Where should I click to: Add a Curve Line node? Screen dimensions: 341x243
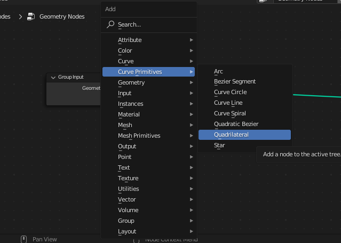(x=244, y=103)
